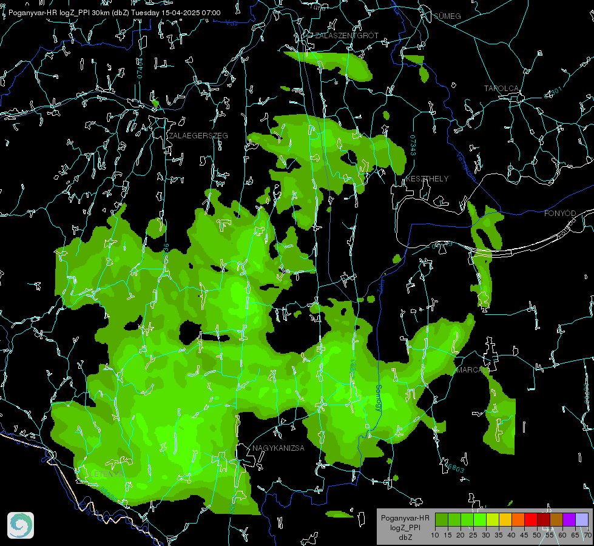This screenshot has height=546, width=594.
Task: Select the 40–45 dBZ orange swatch
Action: (x=518, y=519)
